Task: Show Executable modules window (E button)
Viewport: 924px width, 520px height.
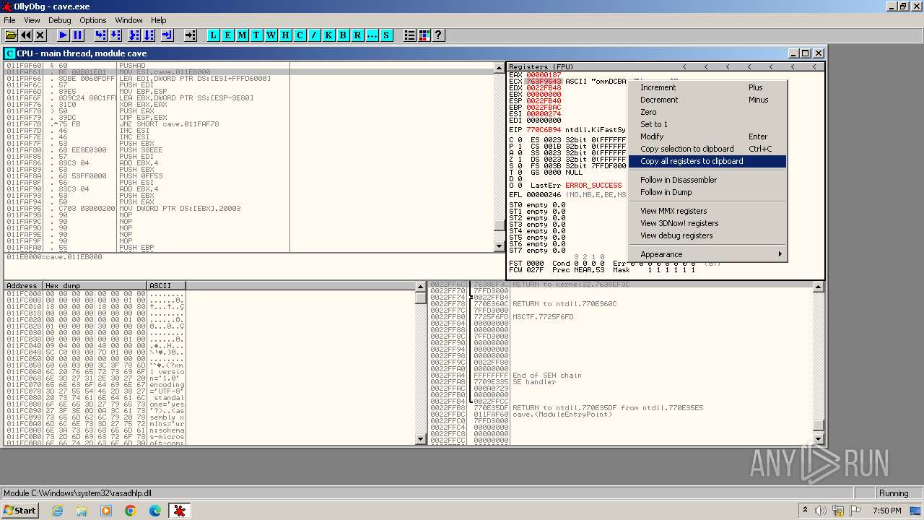Action: click(x=228, y=35)
